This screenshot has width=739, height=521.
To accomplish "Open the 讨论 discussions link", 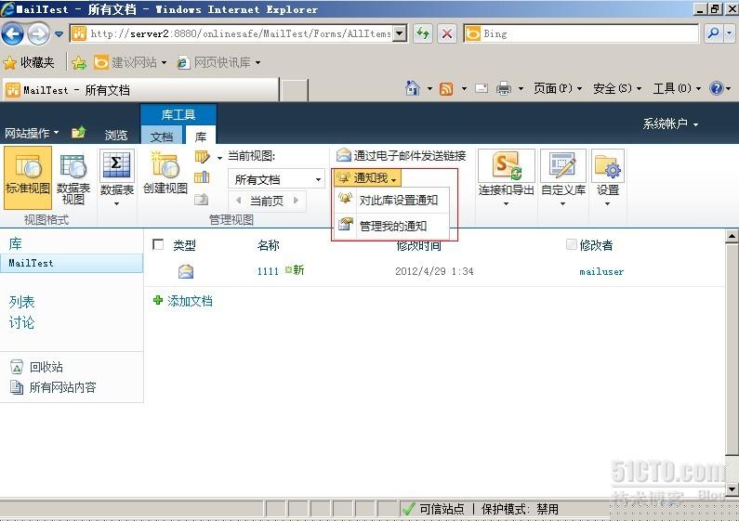I will point(21,322).
